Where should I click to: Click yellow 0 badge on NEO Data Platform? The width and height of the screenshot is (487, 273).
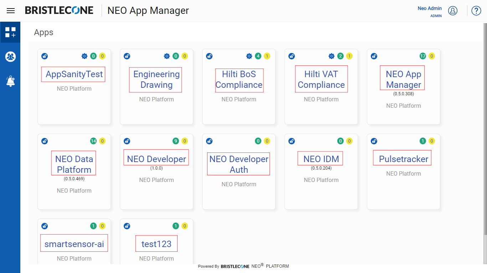[102, 141]
